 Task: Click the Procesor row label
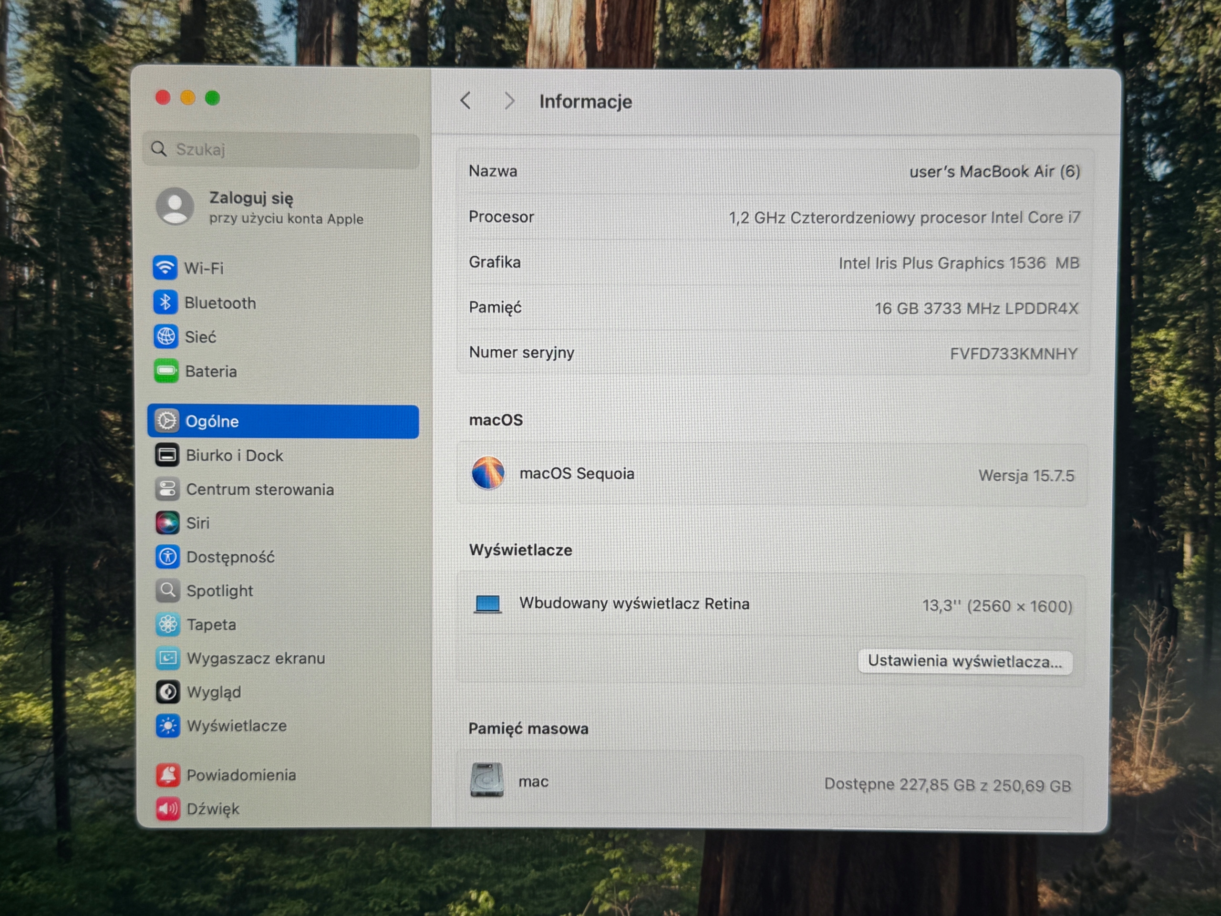[501, 217]
